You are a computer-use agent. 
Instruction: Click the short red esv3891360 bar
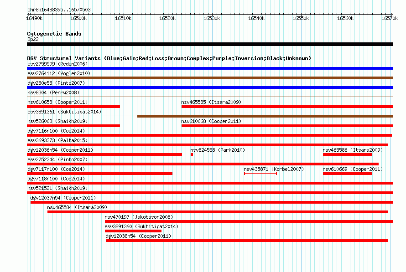133,231
